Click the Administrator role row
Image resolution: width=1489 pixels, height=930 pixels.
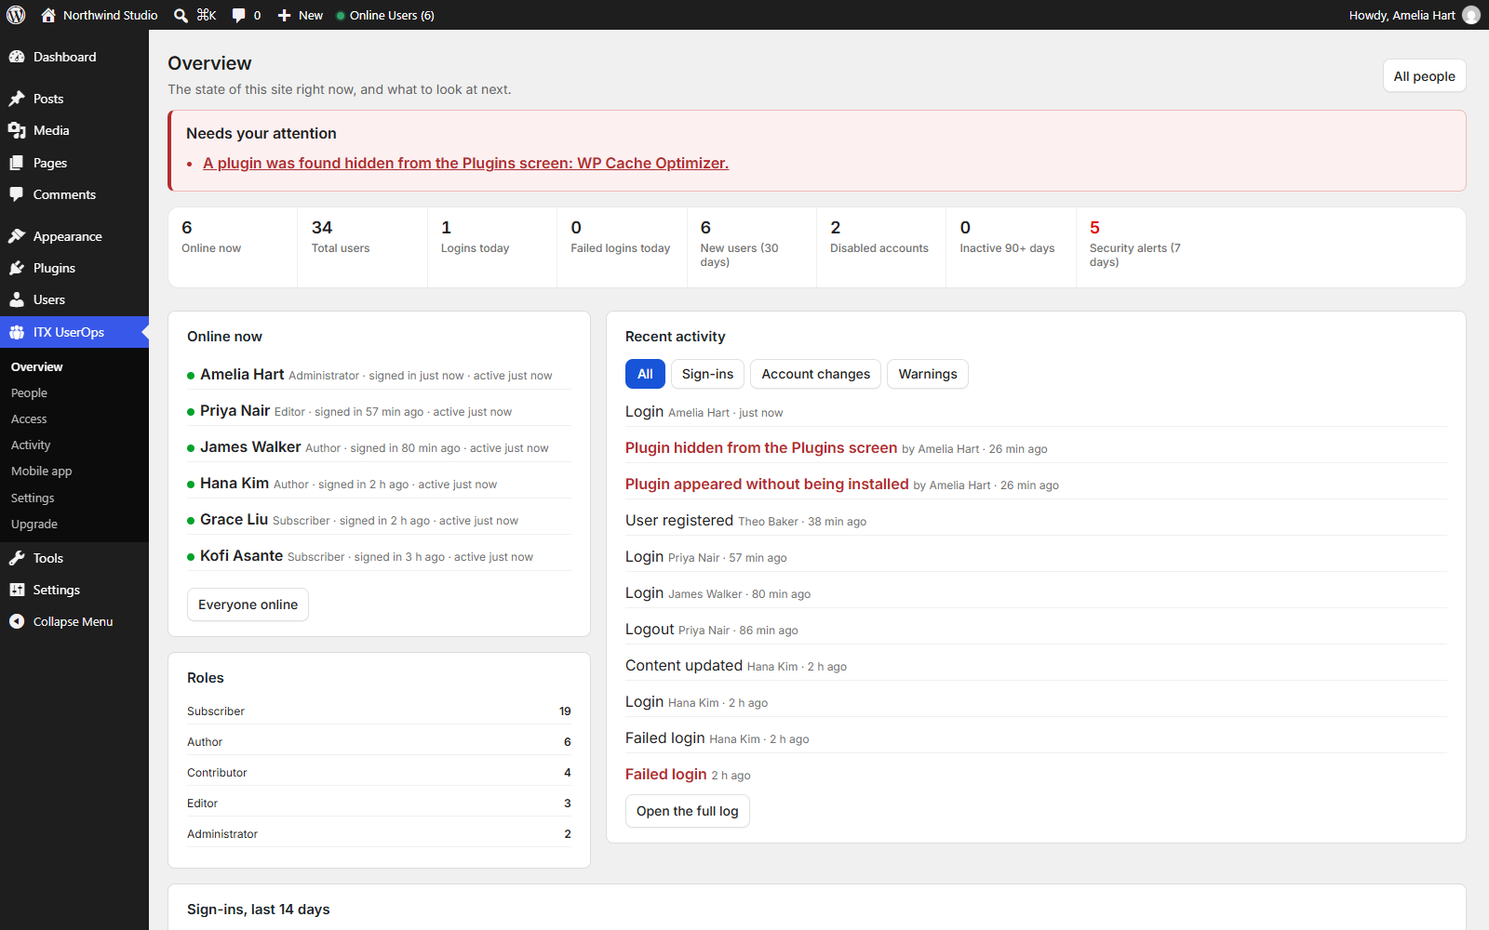click(x=379, y=834)
